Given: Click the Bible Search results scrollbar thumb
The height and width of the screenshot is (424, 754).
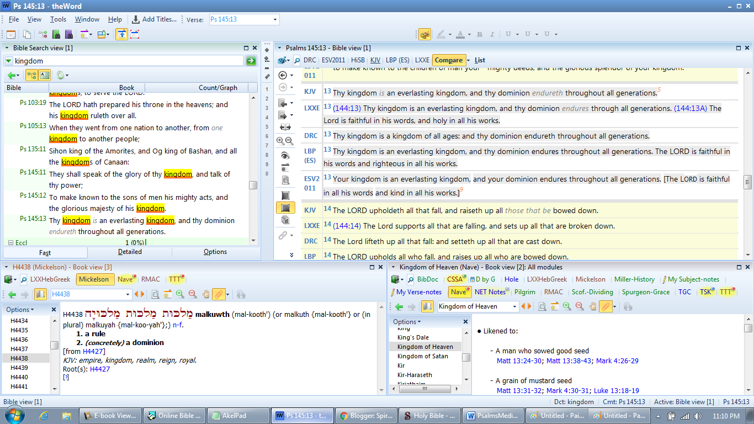Looking at the screenshot, I should 253,185.
